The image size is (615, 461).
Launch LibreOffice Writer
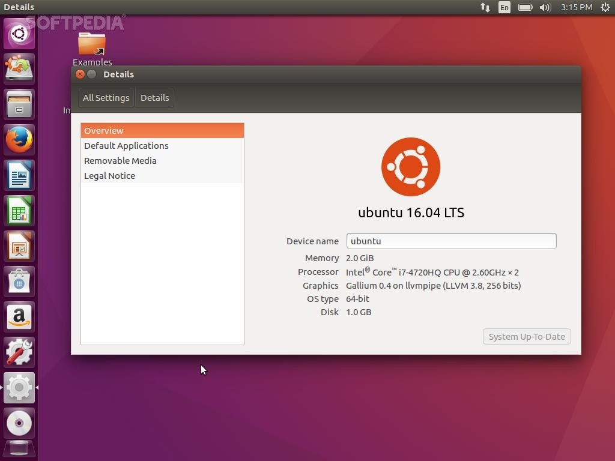point(19,175)
